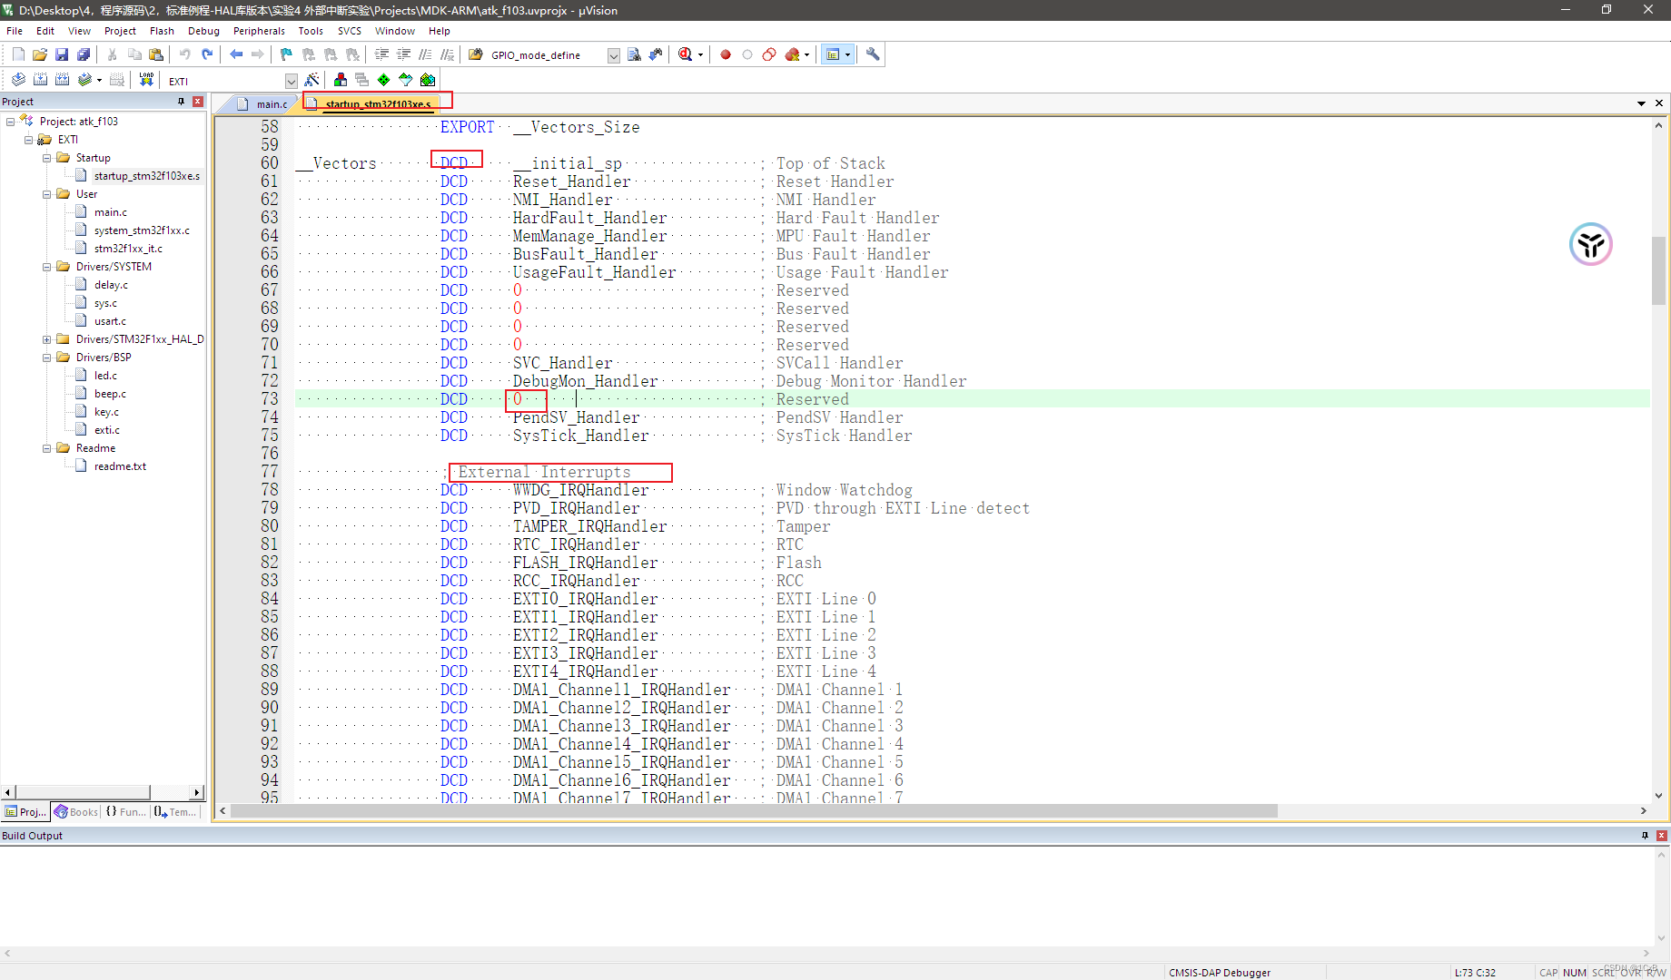Click the floating round assistant icon

coord(1591,244)
